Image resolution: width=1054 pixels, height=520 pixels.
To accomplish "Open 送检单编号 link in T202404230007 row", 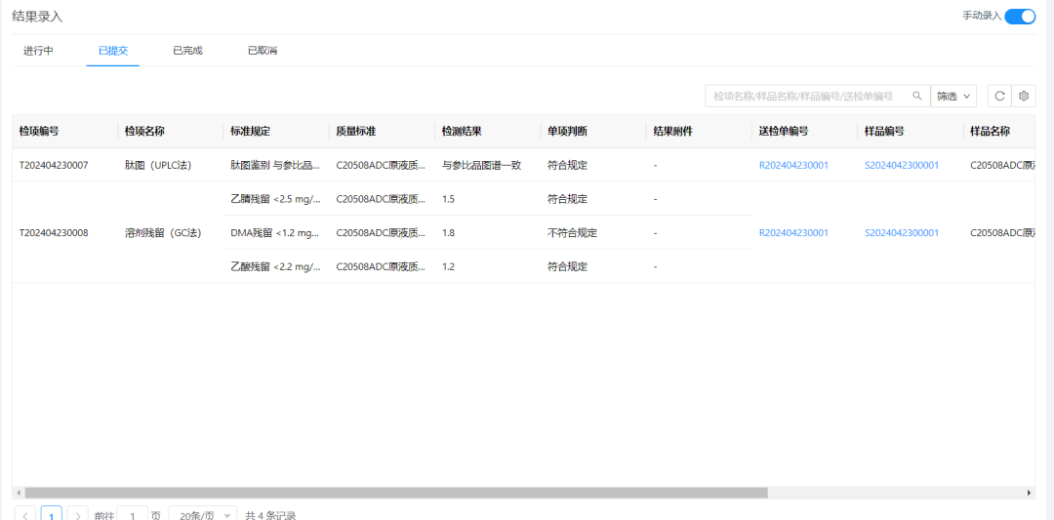I will click(793, 165).
